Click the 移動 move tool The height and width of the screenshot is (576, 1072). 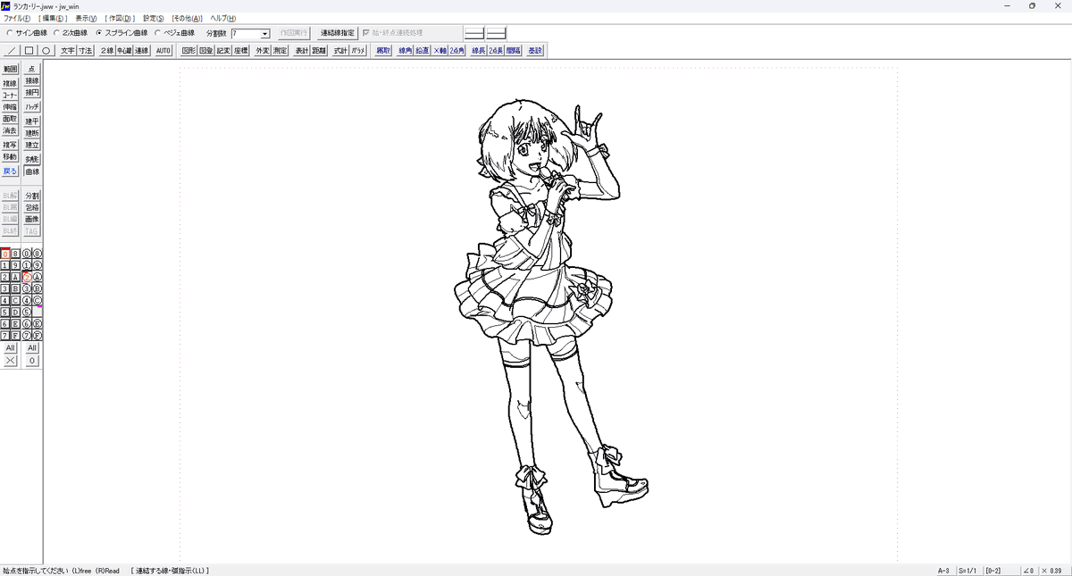[x=10, y=156]
